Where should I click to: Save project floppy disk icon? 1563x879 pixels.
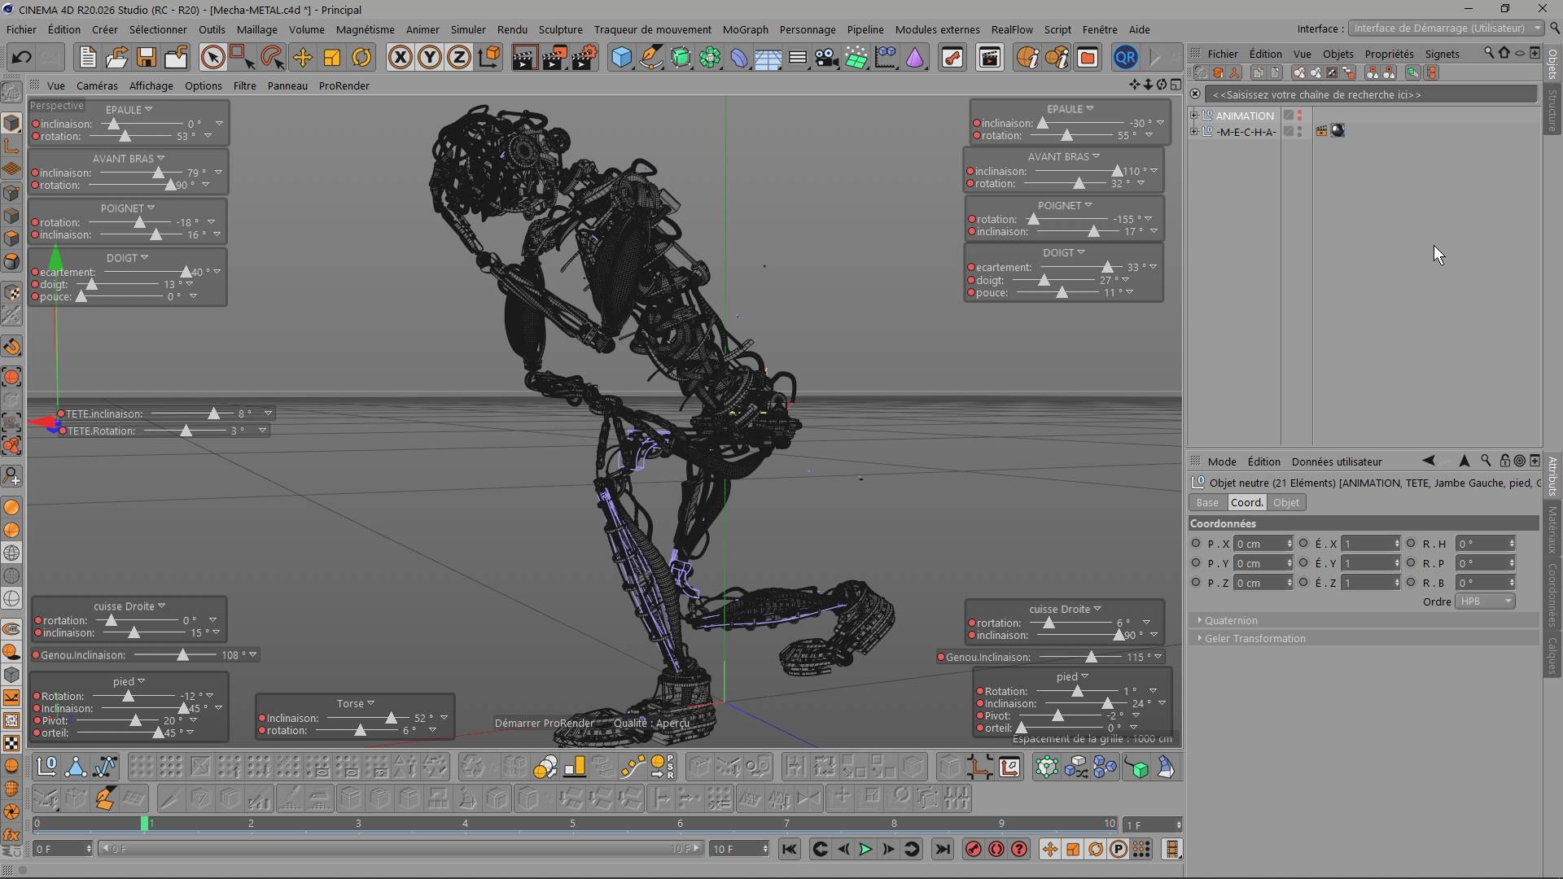click(147, 58)
